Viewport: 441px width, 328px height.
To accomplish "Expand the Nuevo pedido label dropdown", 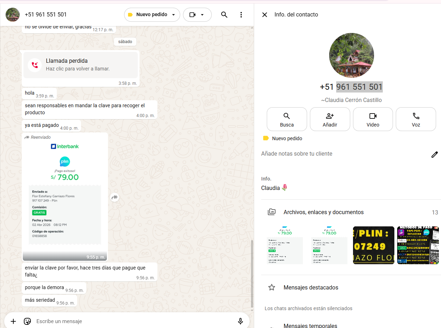I will (x=173, y=15).
